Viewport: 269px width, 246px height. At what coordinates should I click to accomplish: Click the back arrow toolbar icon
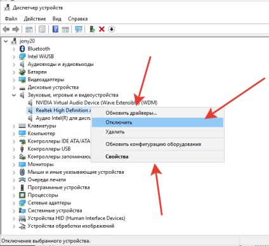[6, 29]
